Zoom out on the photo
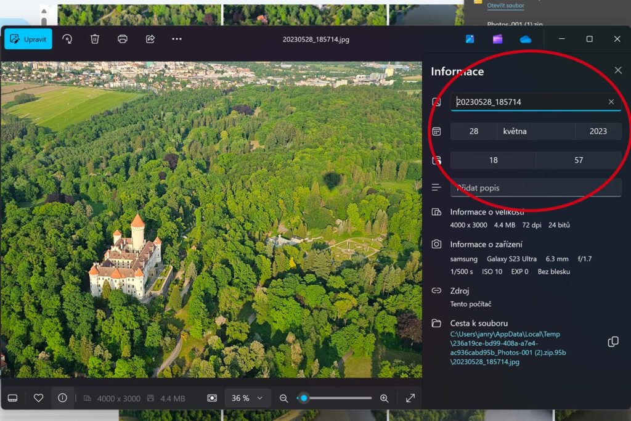 [284, 398]
